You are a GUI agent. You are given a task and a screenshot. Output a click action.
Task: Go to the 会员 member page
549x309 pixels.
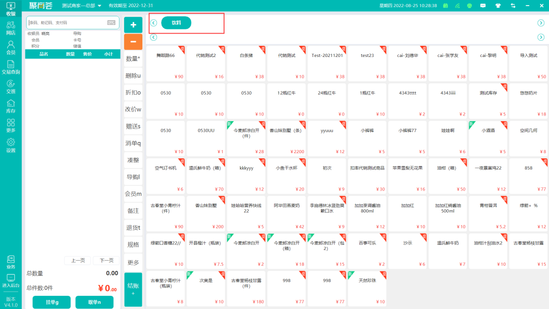coord(10,48)
